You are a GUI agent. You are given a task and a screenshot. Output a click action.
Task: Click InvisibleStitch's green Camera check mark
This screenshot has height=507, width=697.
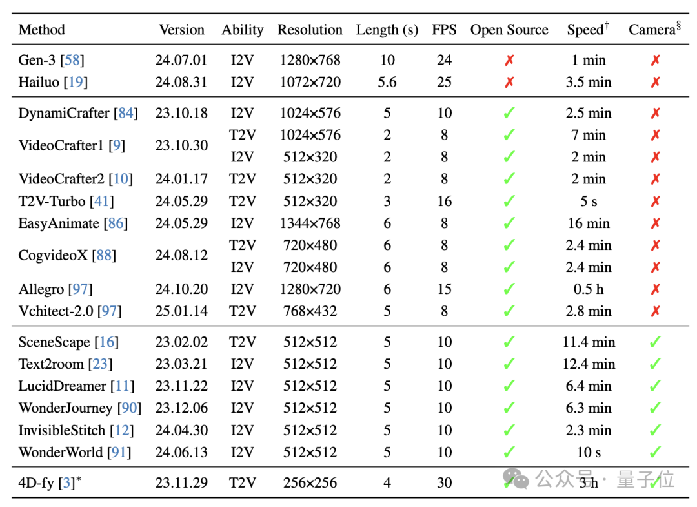(x=655, y=429)
